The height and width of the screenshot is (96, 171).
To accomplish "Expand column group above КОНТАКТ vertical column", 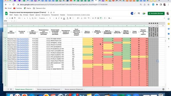I will point(149,23).
